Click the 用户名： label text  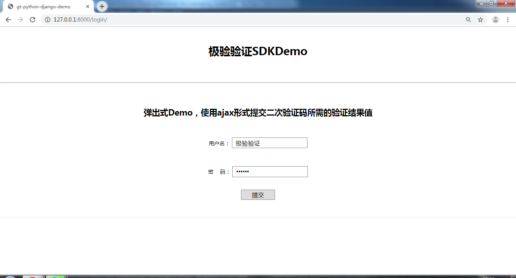[219, 144]
